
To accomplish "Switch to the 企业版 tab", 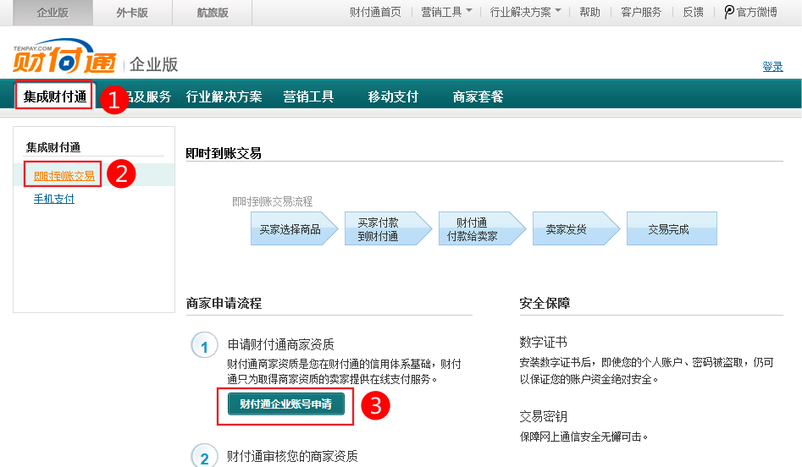I will point(52,12).
